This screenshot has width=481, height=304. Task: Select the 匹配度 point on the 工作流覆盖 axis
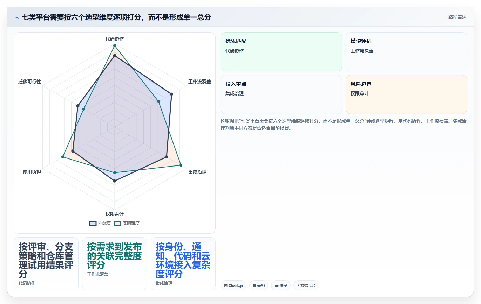pyautogui.click(x=171, y=94)
